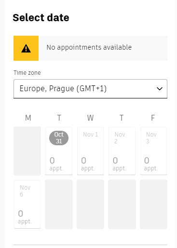Select the highlighted Oct 31 date
Image resolution: width=177 pixels, height=248 pixels.
59,151
